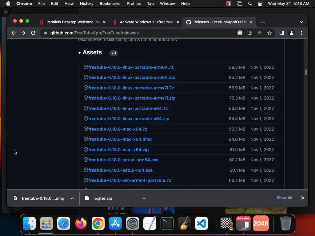
Task: Close the Parallels Desktop Welcome tab
Action: point(104,22)
